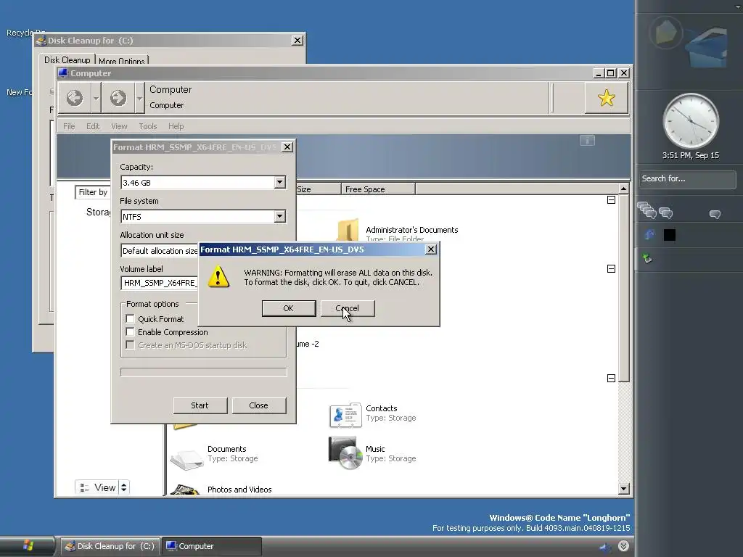Image resolution: width=743 pixels, height=557 pixels.
Task: Open the Edit menu
Action: point(93,126)
